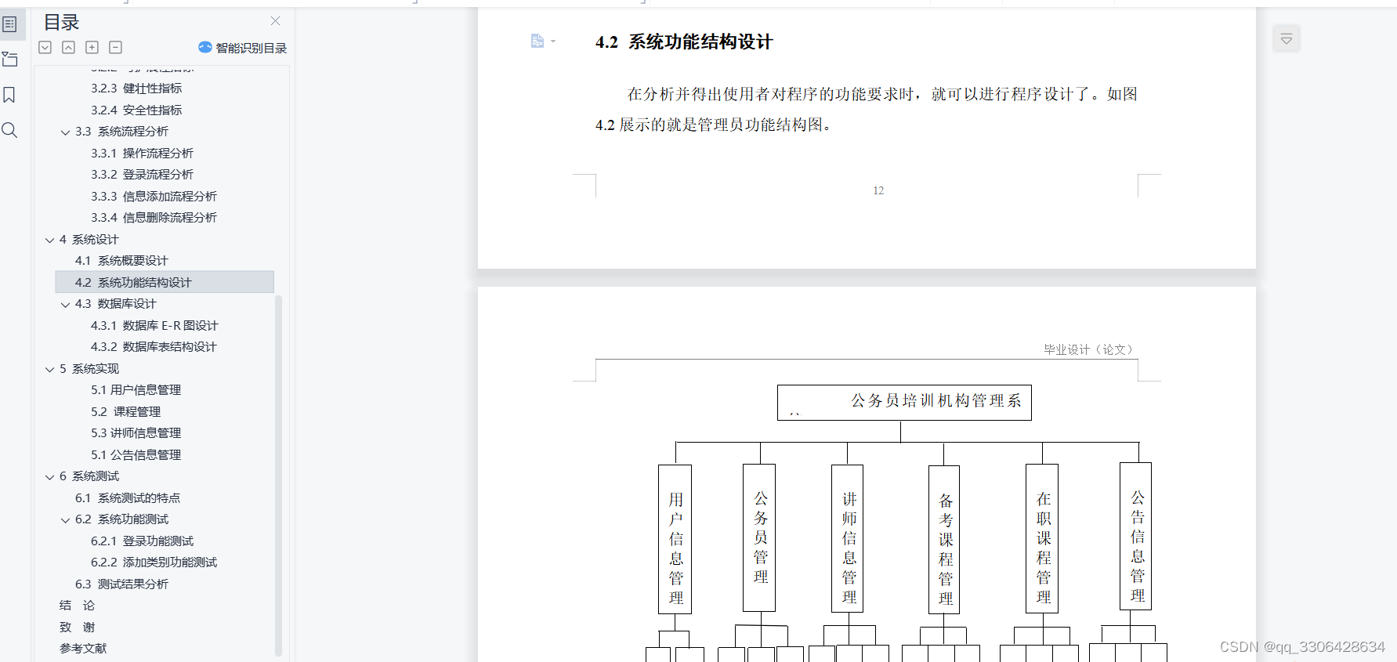The height and width of the screenshot is (662, 1397).
Task: Click the 公告信息管理 diagram box
Action: point(1136,536)
